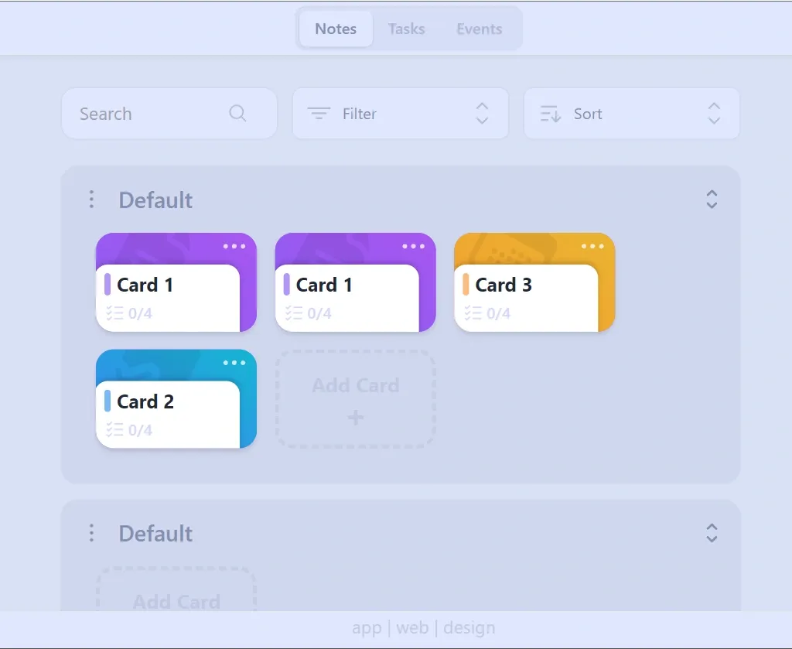Switch to the Events tab
This screenshot has height=649, width=792.
click(x=479, y=29)
